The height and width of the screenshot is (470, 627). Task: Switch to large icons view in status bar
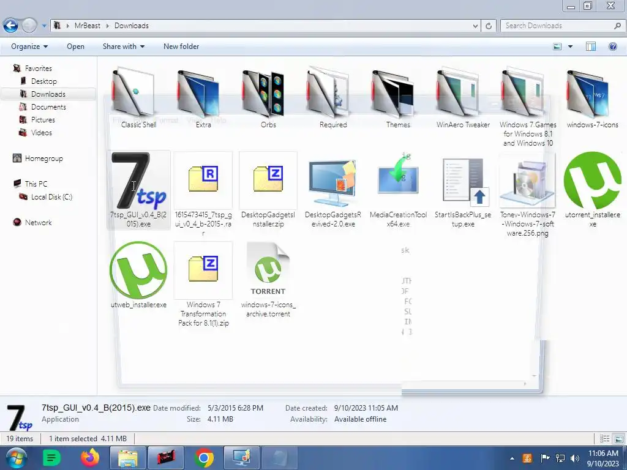pos(618,439)
